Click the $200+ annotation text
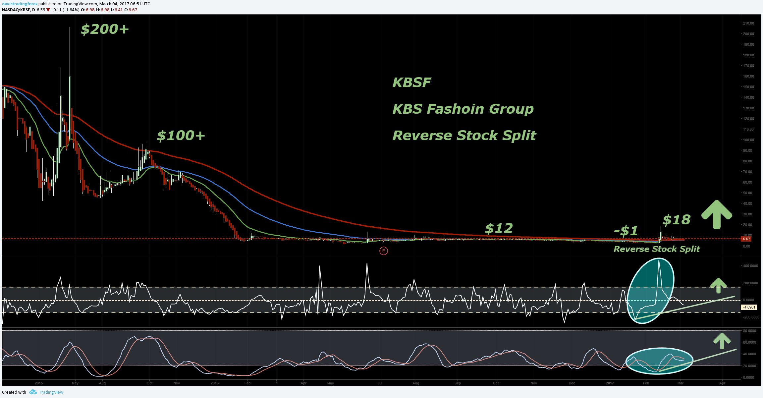Viewport: 763px width, 398px height. coord(105,29)
